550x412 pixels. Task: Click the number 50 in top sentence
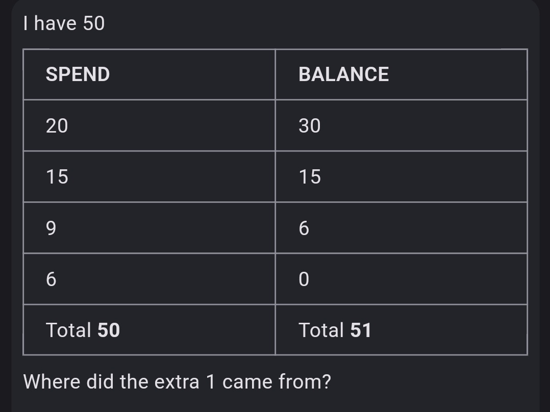[x=93, y=23]
